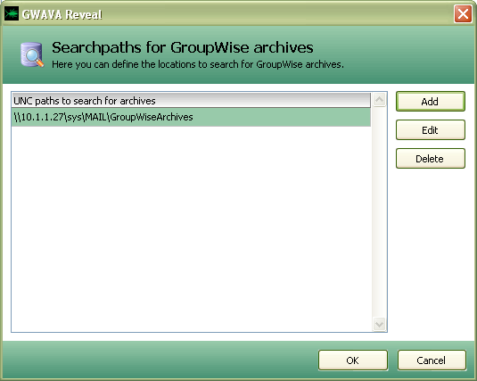
Task: Confirm settings with the OK button
Action: tap(353, 360)
